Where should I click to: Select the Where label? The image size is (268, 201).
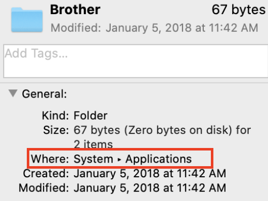(x=50, y=159)
